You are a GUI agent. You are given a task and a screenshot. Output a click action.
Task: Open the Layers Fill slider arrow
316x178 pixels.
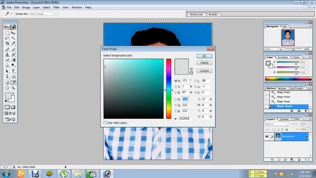(x=309, y=129)
